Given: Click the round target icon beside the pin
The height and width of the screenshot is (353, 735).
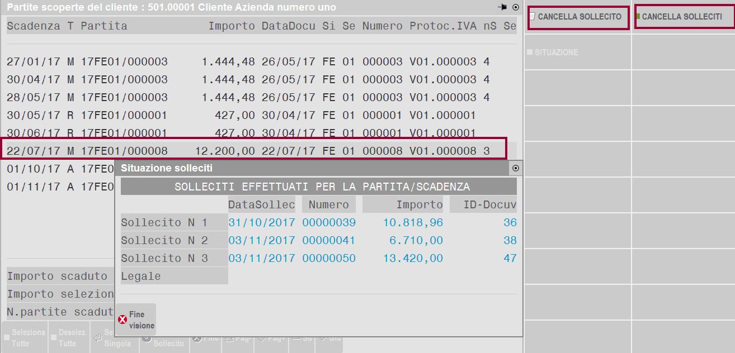Looking at the screenshot, I should tap(516, 8).
